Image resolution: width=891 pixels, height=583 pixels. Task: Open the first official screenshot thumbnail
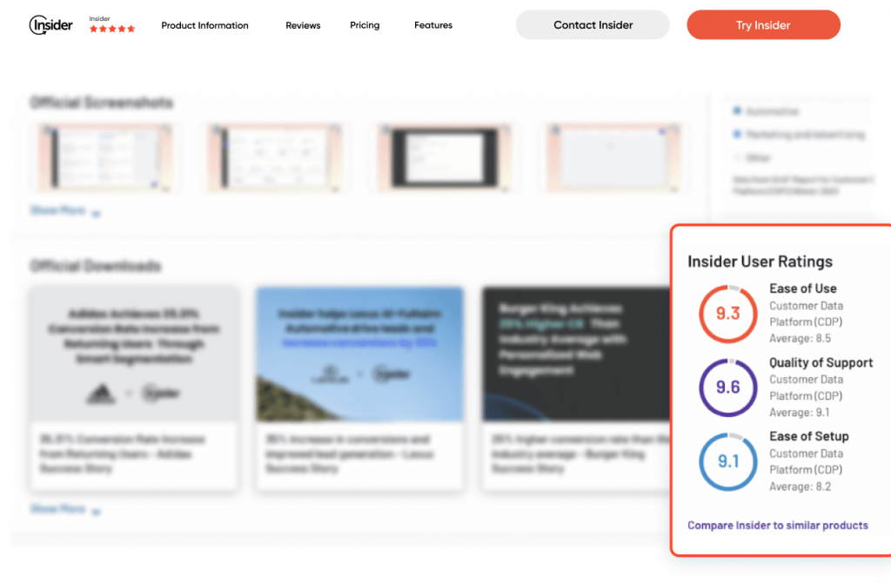point(105,157)
